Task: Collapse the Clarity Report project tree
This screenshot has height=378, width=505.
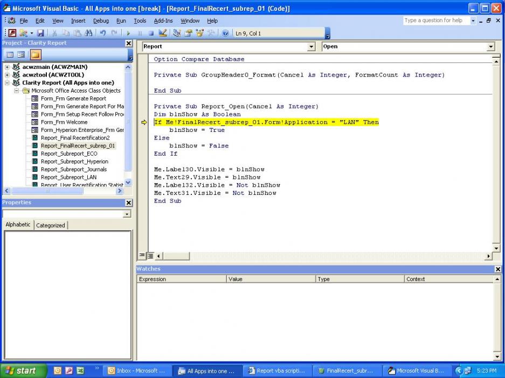Action: pyautogui.click(x=7, y=83)
